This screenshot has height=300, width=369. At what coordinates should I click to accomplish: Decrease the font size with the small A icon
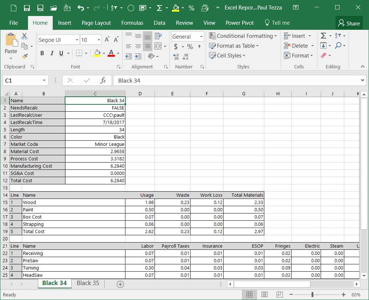tap(116, 39)
